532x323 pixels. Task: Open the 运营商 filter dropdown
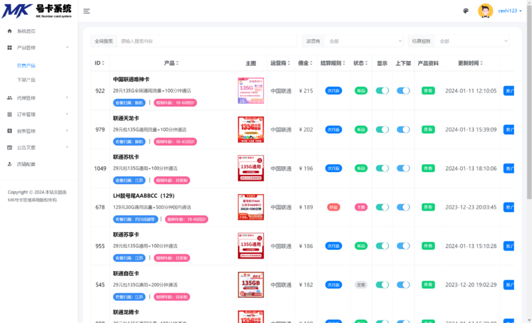click(364, 41)
